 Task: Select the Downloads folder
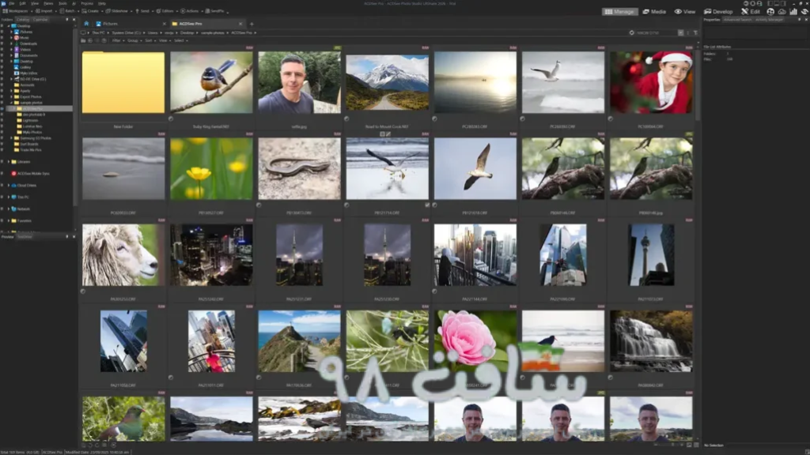(28, 43)
